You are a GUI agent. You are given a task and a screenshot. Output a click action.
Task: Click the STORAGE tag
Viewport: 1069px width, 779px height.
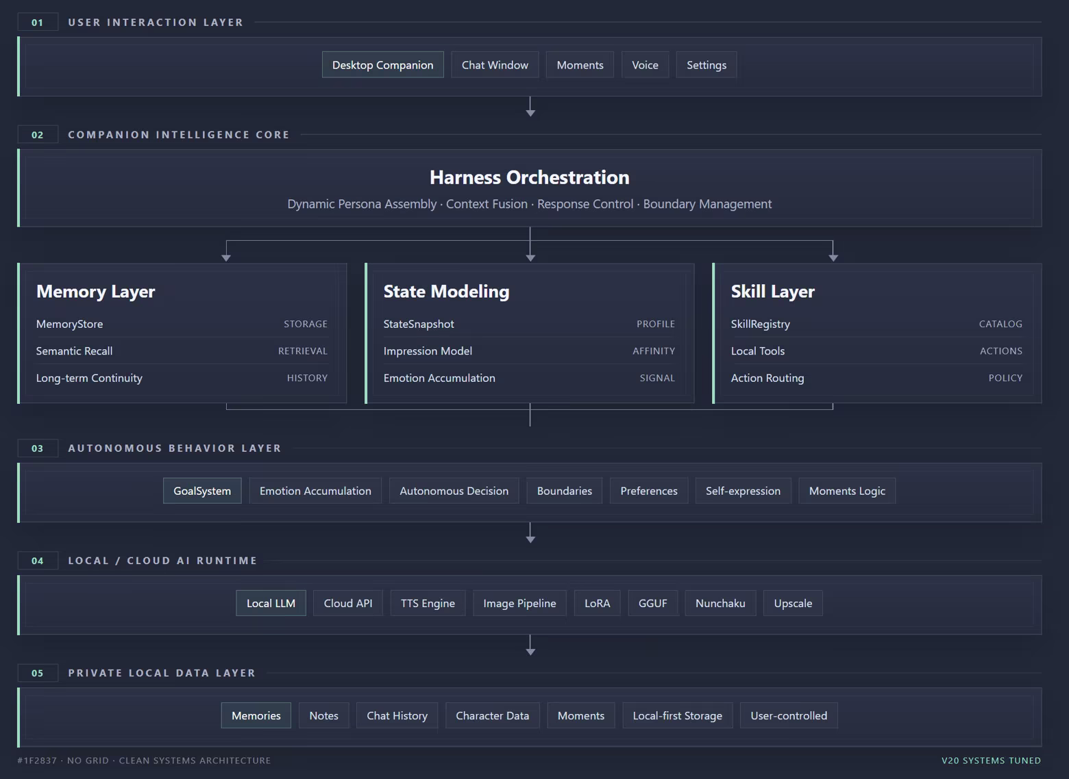tap(306, 324)
